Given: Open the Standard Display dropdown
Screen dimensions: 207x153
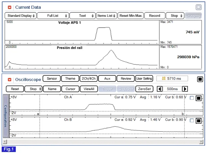Looking at the screenshot, I should tap(20, 16).
